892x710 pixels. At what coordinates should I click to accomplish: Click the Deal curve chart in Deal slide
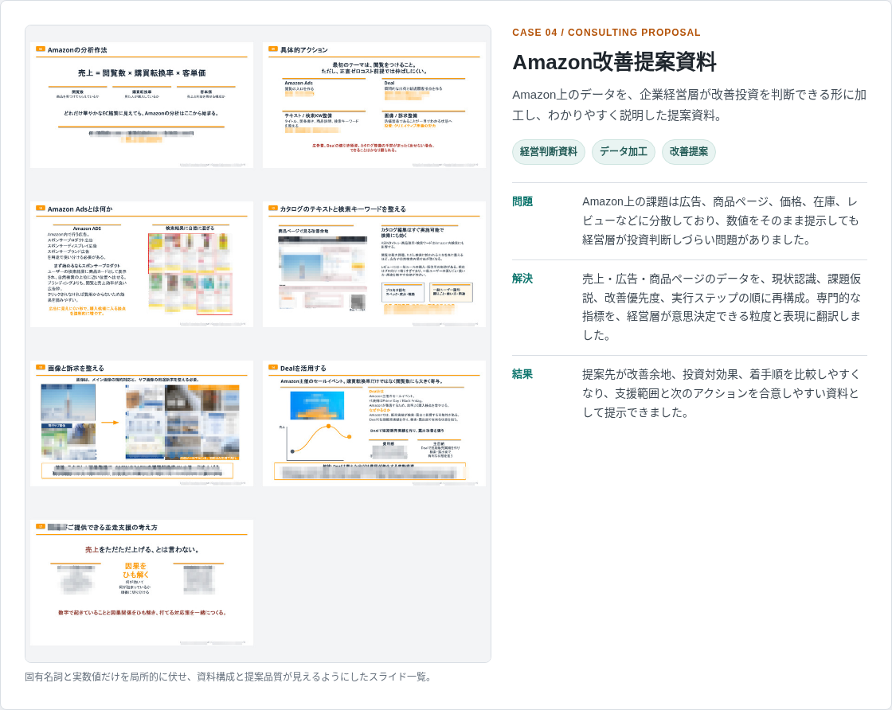[316, 442]
